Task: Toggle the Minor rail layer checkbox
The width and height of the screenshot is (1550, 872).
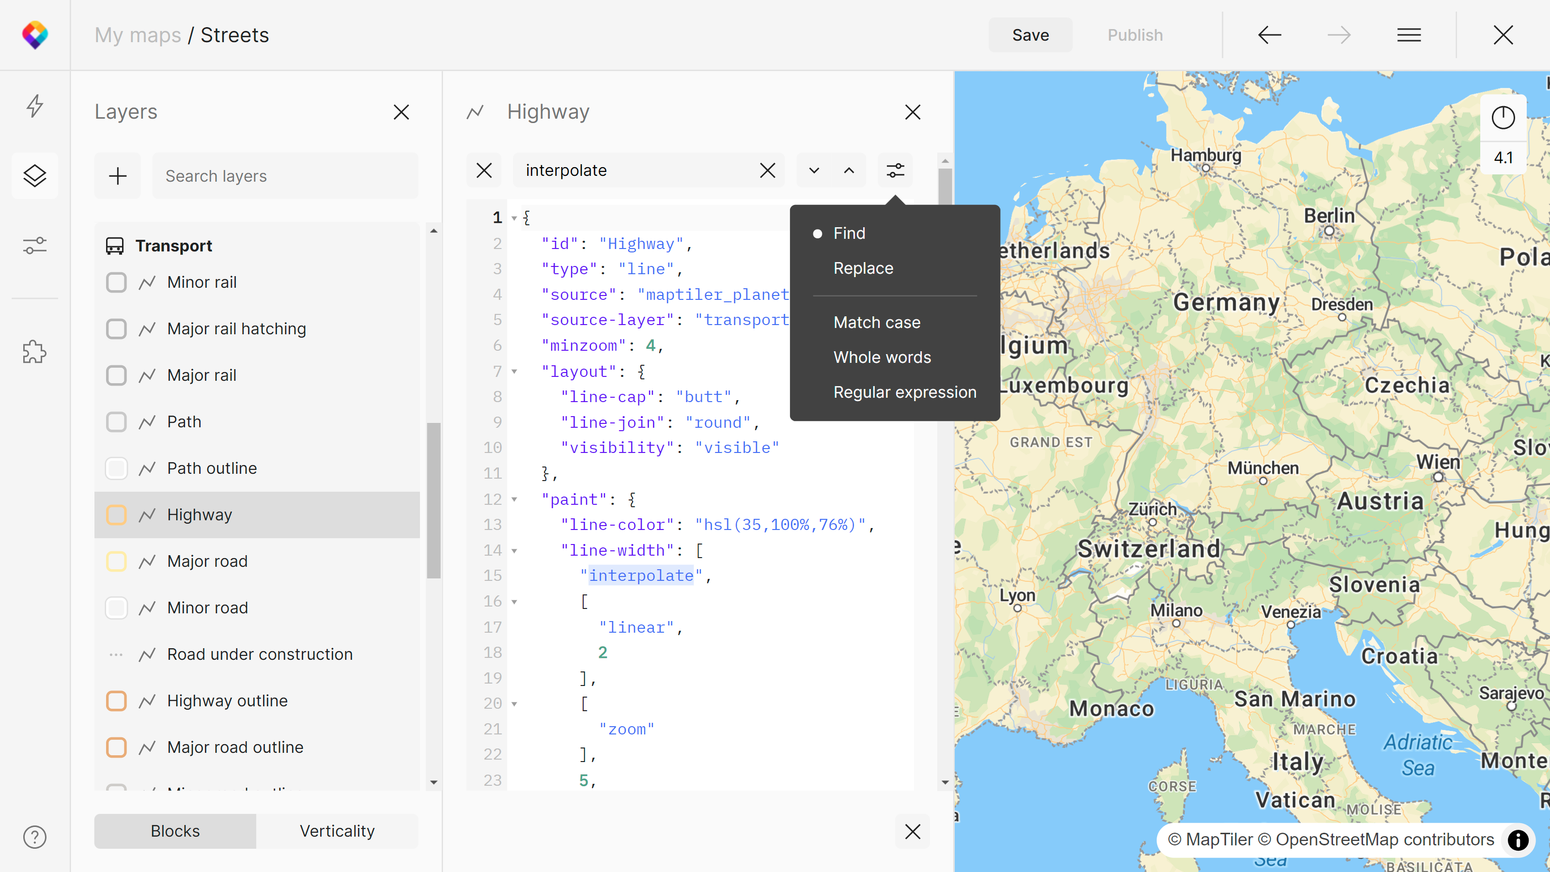Action: (116, 282)
